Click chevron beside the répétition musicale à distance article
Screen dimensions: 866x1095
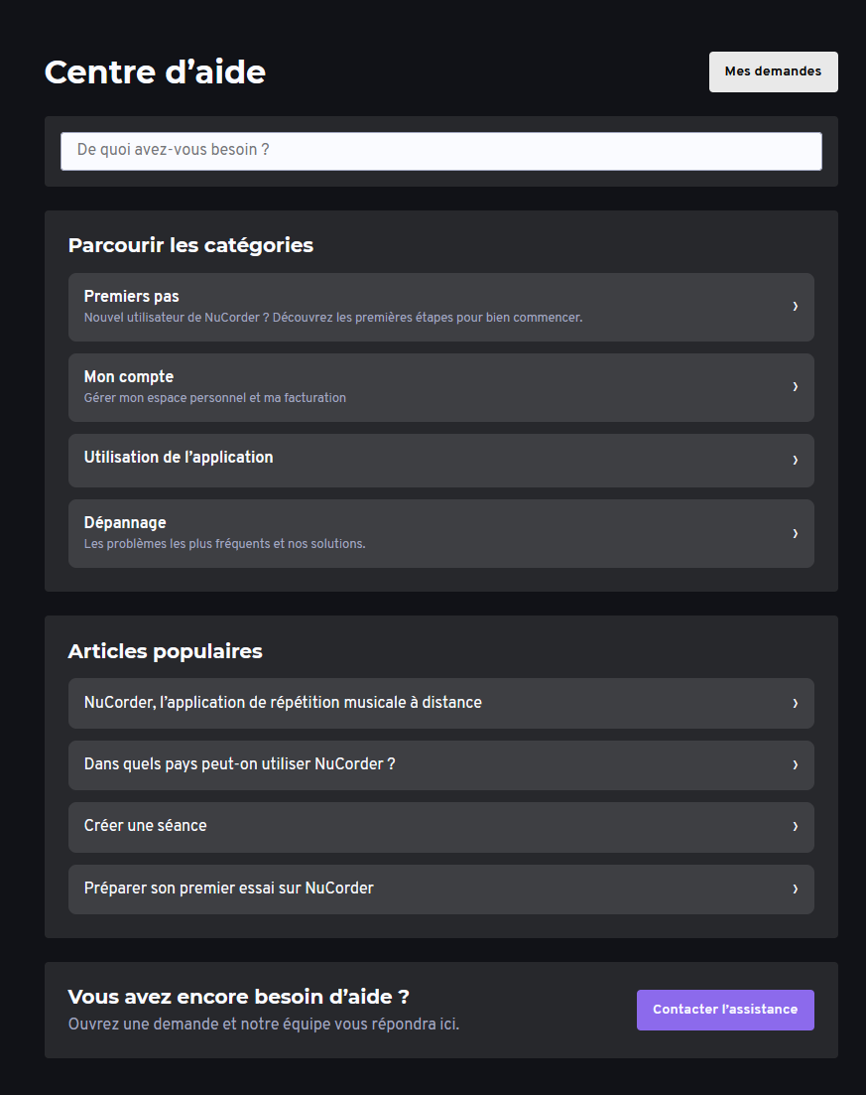tap(795, 703)
